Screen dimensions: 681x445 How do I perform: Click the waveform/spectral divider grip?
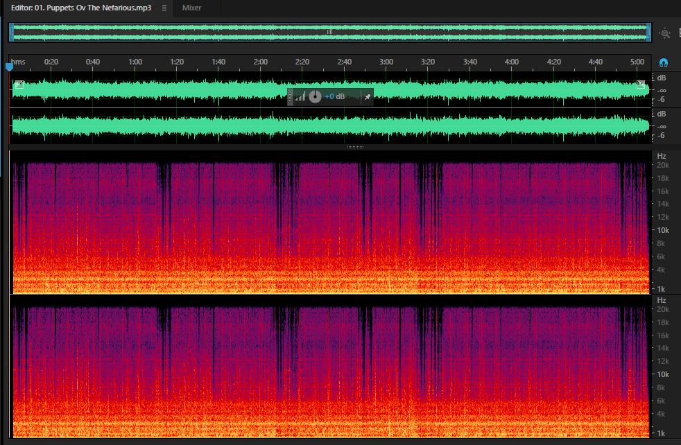pyautogui.click(x=355, y=147)
